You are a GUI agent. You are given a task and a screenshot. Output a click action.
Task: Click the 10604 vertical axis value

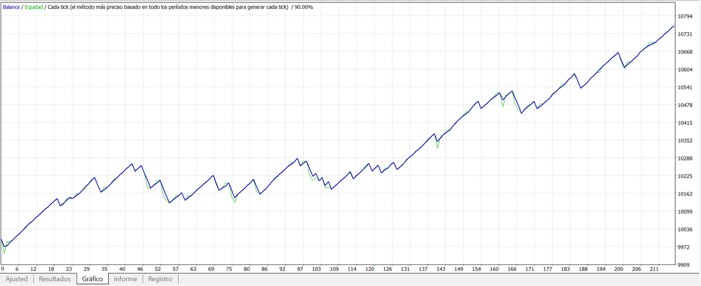coord(686,69)
